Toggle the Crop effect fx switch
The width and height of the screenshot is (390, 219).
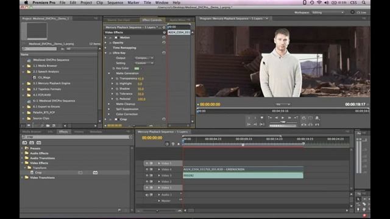coord(110,119)
